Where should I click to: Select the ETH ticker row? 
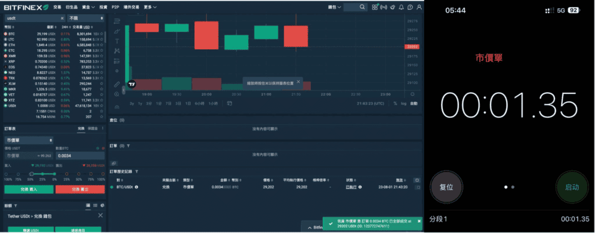pyautogui.click(x=53, y=45)
